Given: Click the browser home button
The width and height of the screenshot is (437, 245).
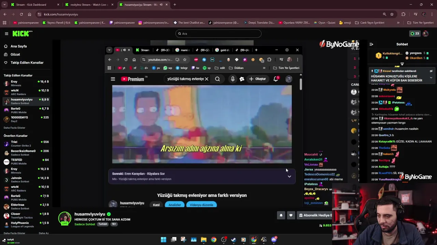Looking at the screenshot, I should pyautogui.click(x=29, y=14).
